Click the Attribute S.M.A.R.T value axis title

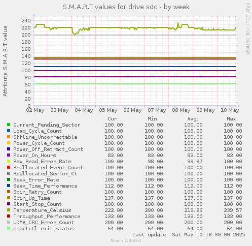tap(5, 61)
